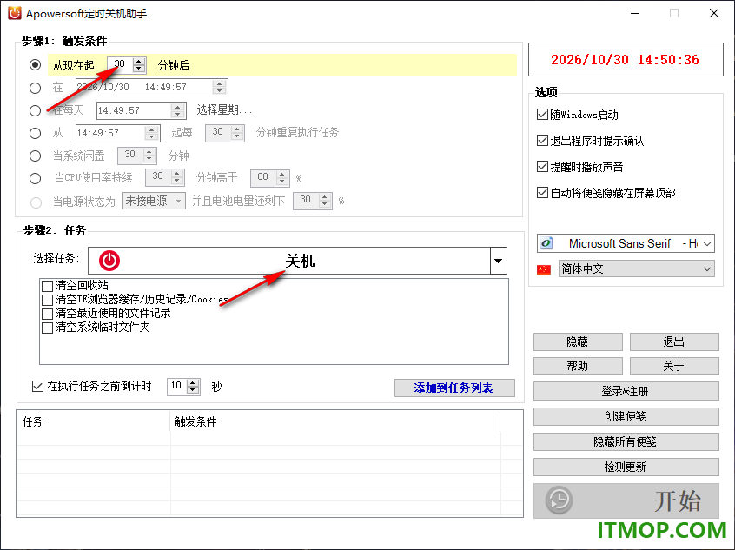Click the 任务 column header
Viewport: 735px width, 550px height.
[x=93, y=421]
